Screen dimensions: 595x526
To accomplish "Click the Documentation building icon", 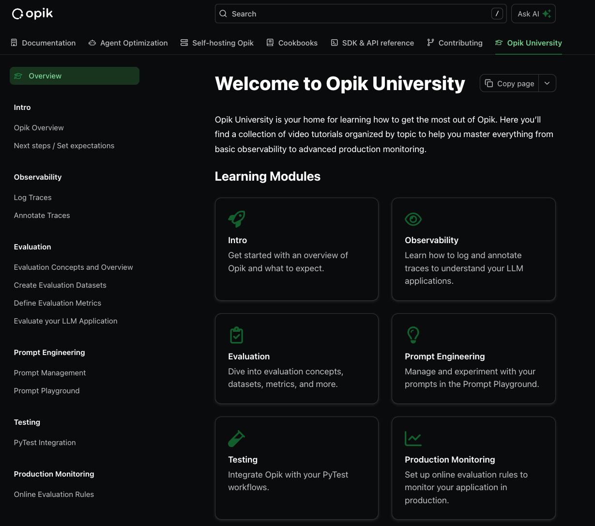I will pyautogui.click(x=14, y=43).
